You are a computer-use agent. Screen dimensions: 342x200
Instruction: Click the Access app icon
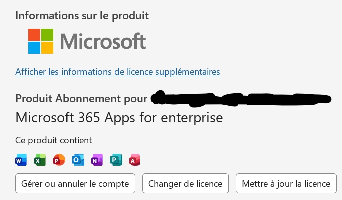135,160
